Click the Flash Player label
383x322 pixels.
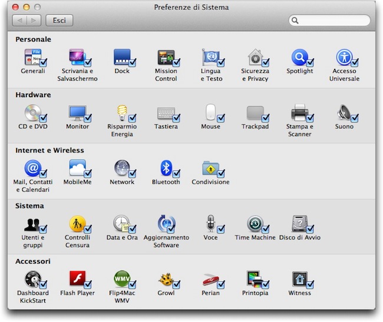(77, 293)
